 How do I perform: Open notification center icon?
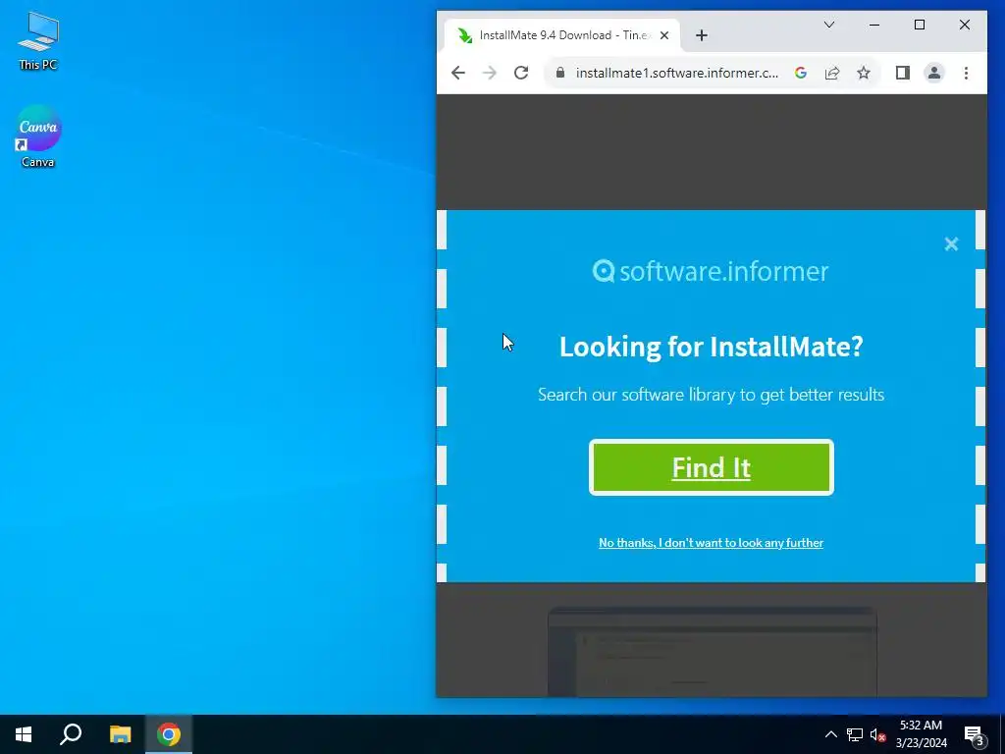point(975,734)
